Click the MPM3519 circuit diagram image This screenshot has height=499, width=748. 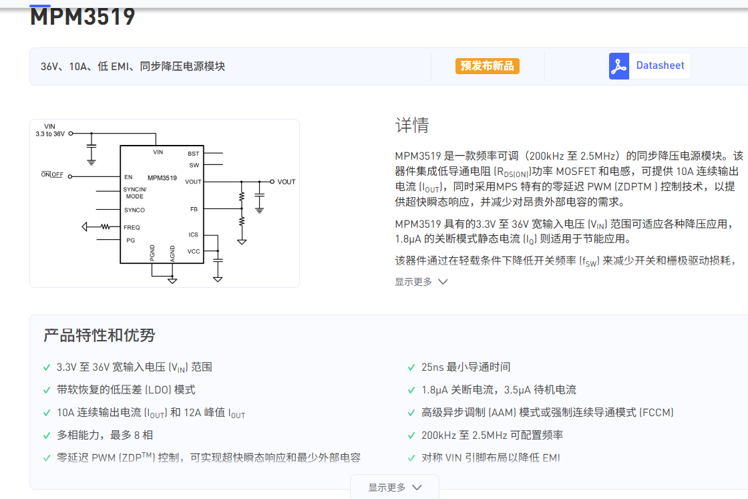[164, 203]
